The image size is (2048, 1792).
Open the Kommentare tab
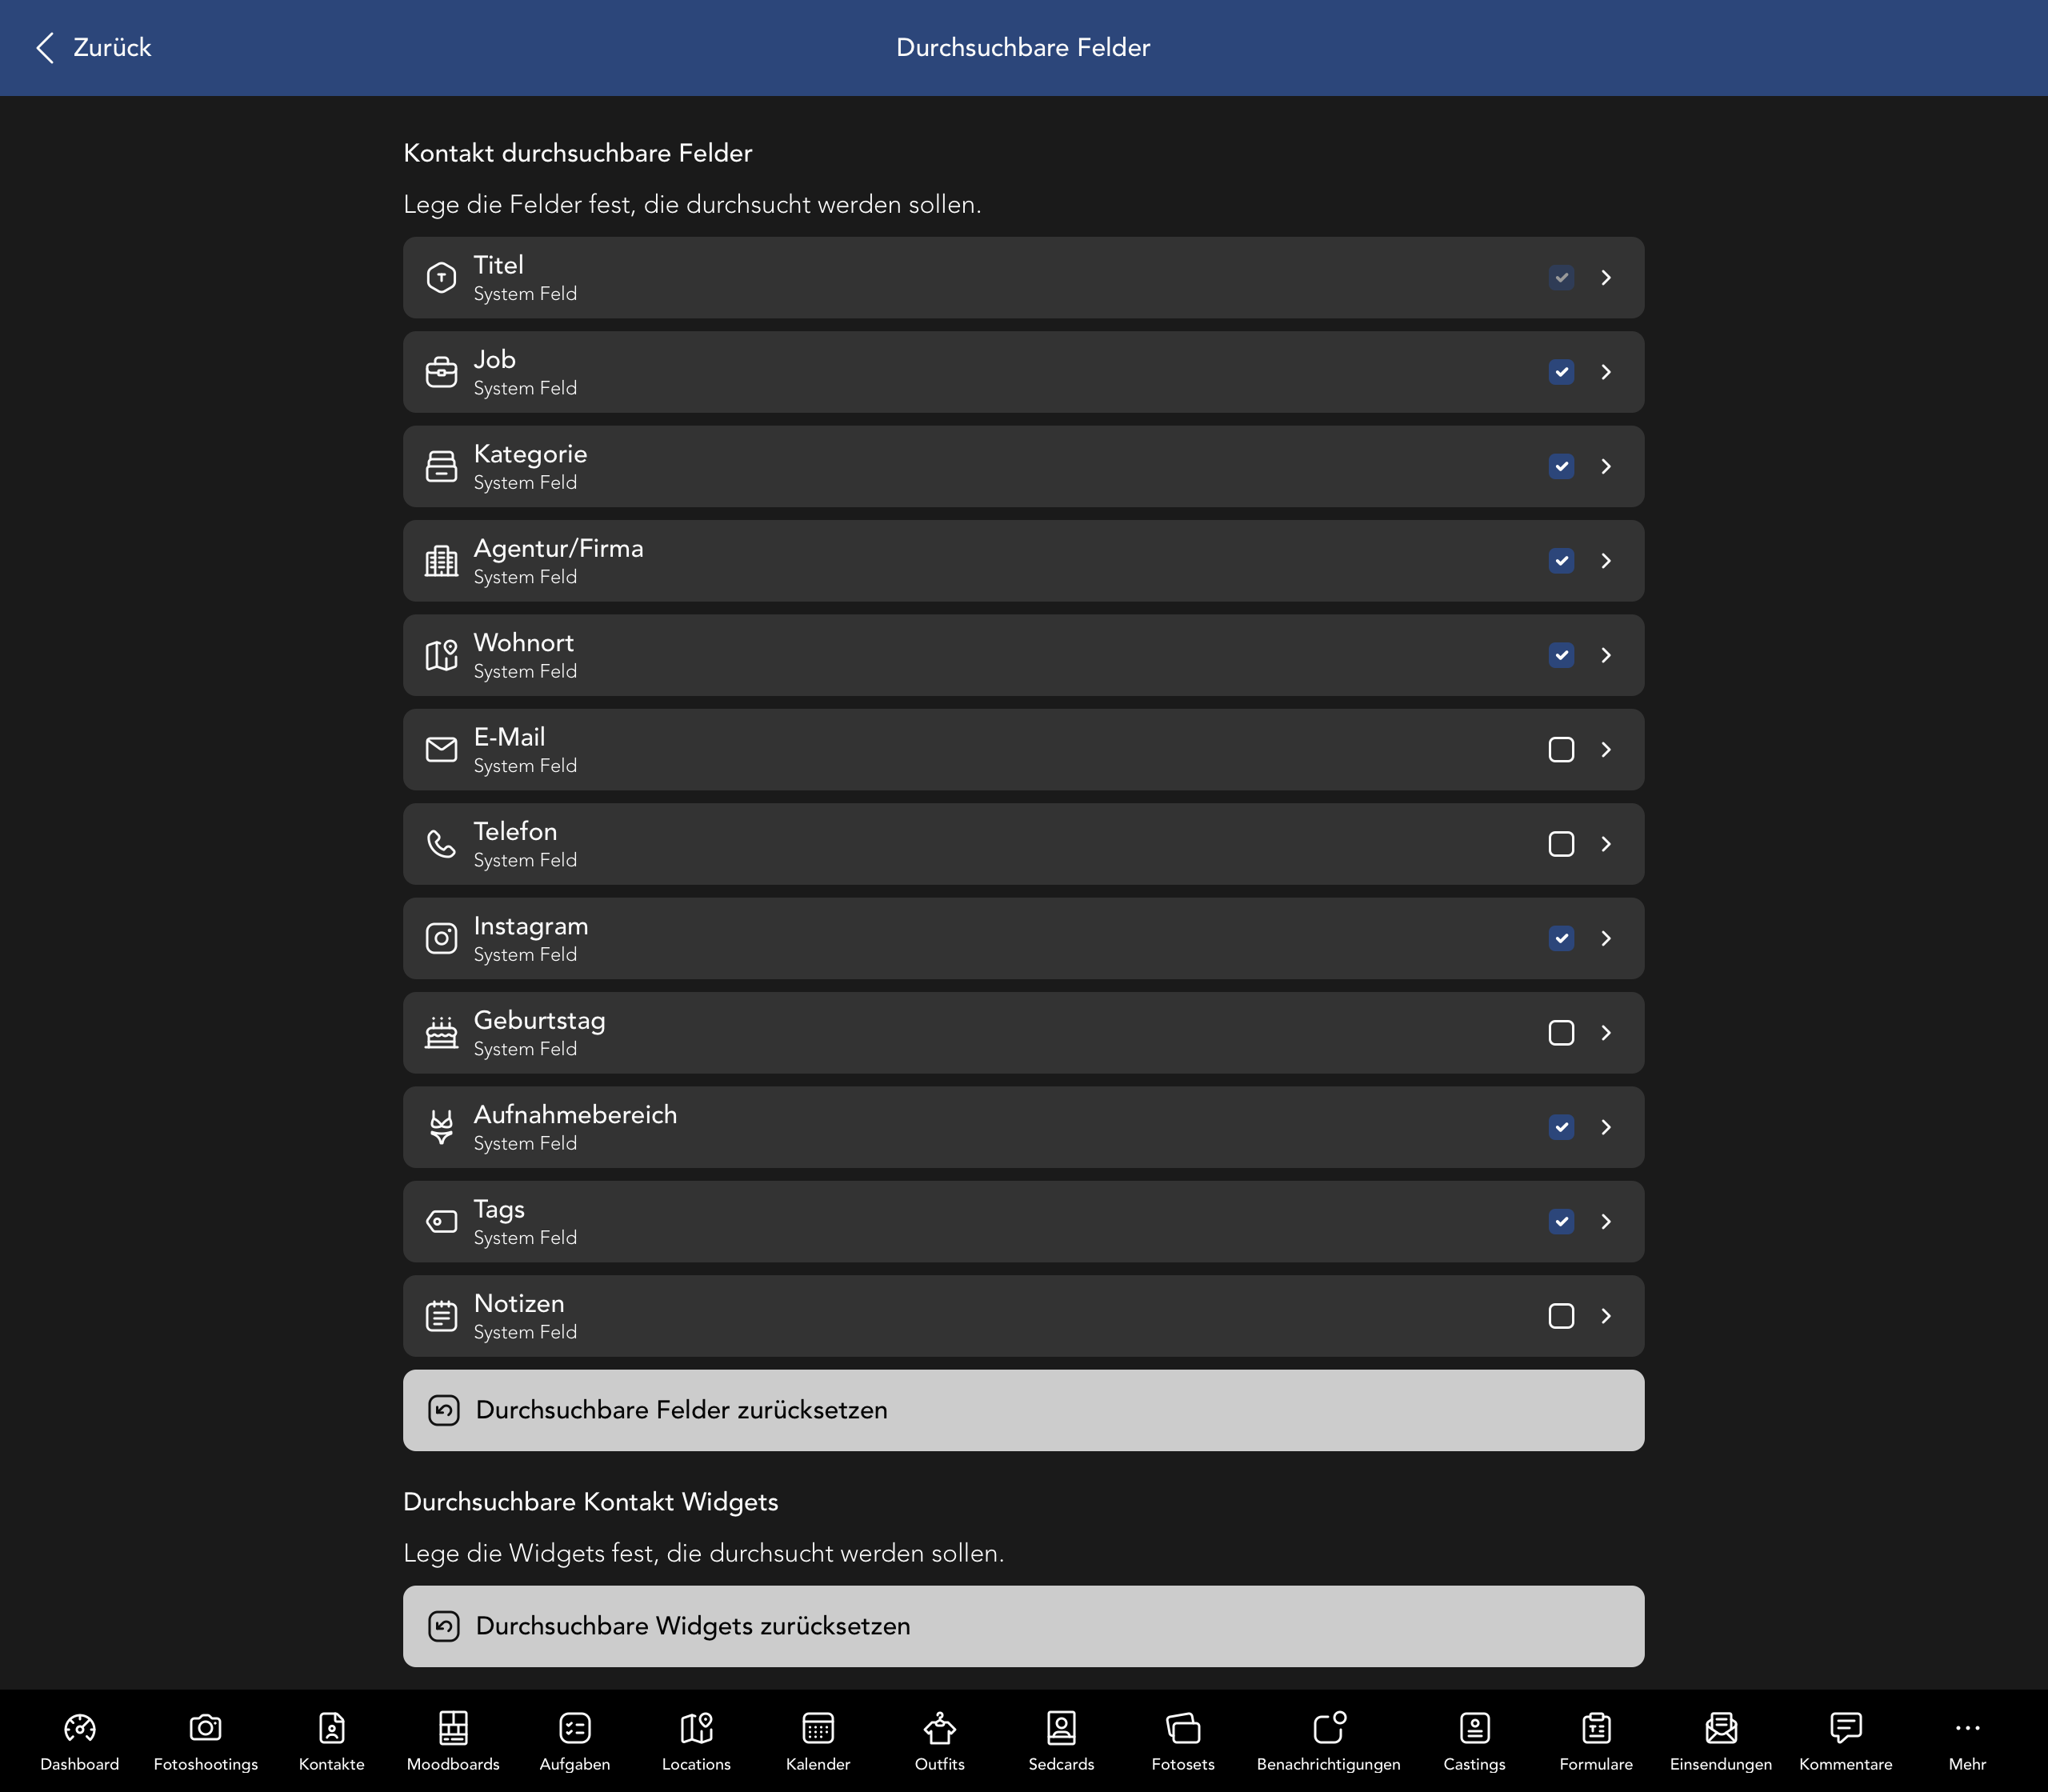(x=1845, y=1740)
